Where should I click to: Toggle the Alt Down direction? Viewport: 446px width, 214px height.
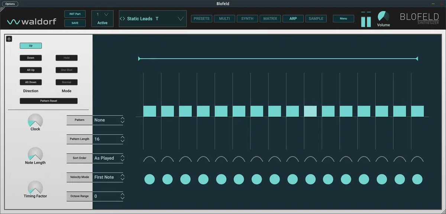[30, 82]
